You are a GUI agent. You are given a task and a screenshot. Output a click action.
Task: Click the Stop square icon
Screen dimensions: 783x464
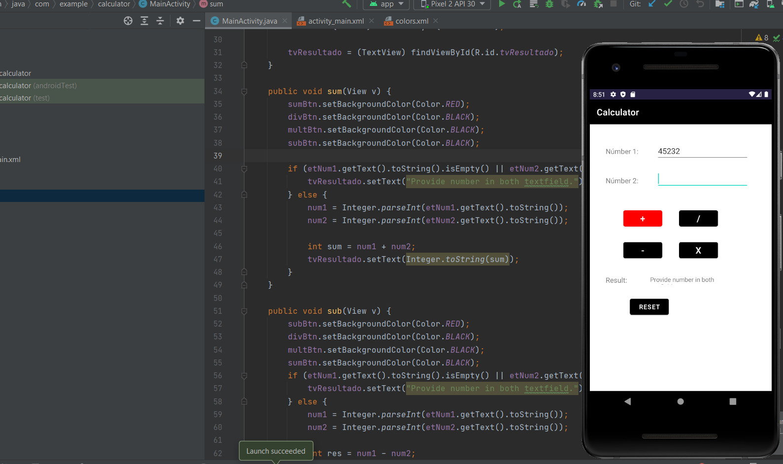[x=613, y=4]
